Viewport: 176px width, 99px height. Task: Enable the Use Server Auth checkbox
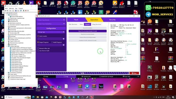point(38,51)
